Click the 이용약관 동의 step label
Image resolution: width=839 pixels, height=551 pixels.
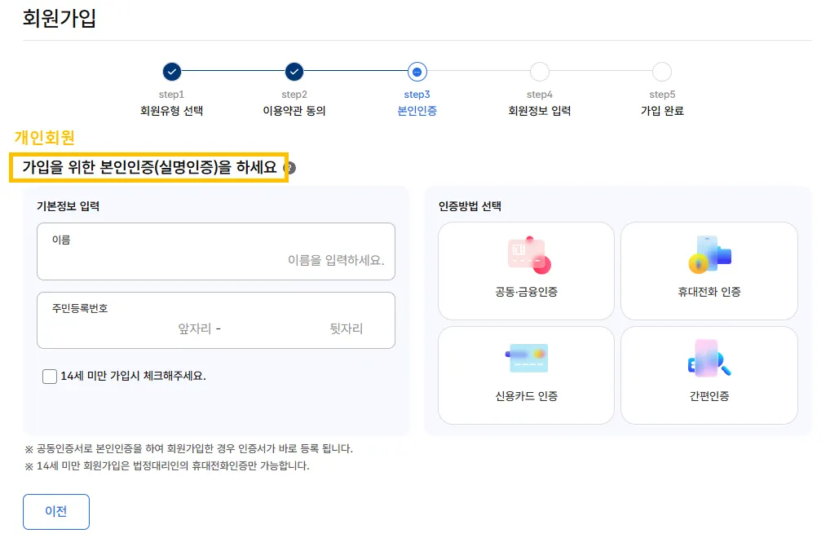294,111
